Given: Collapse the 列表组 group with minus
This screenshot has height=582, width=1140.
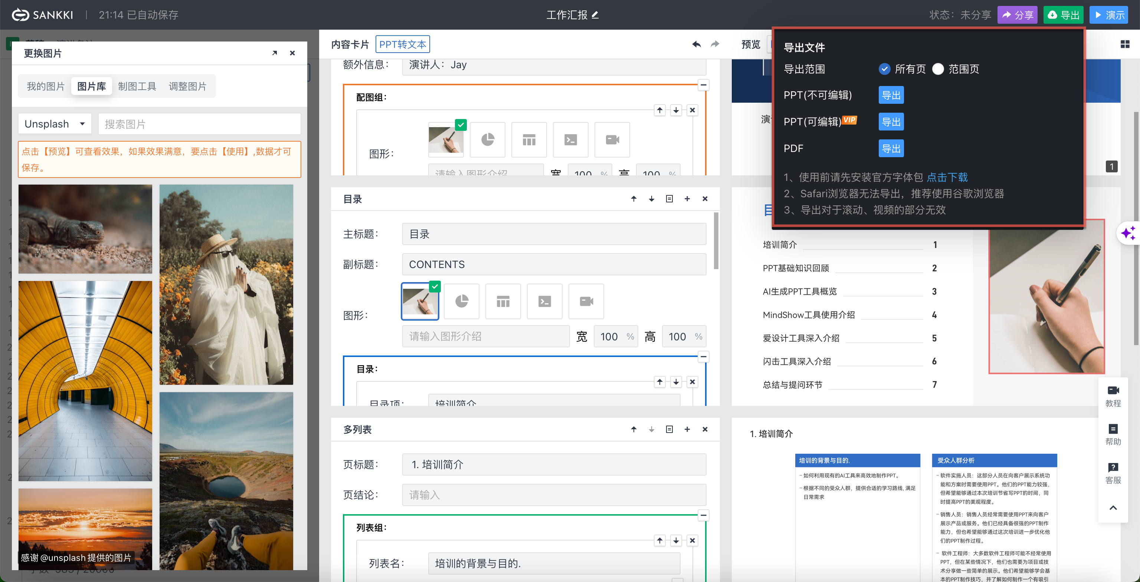Looking at the screenshot, I should pyautogui.click(x=703, y=515).
